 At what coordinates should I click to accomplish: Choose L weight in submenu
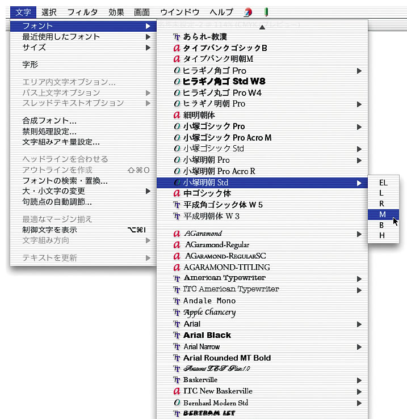coord(384,193)
